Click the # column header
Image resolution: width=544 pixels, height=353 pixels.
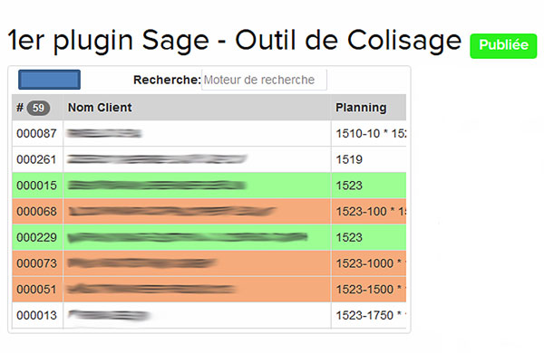[20, 108]
